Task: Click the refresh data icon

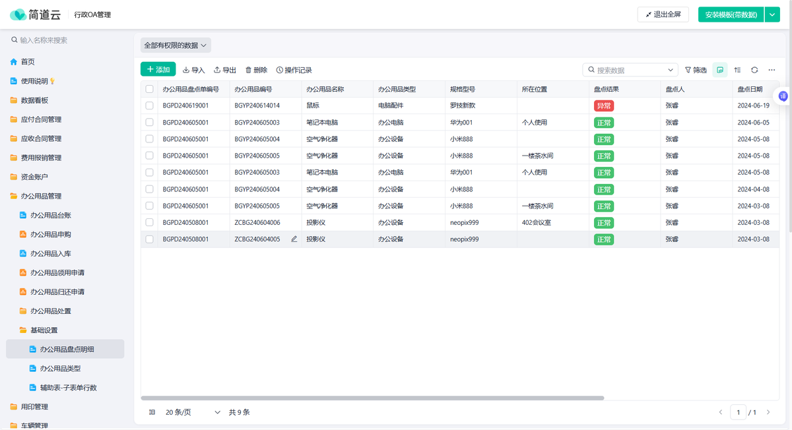Action: (754, 70)
